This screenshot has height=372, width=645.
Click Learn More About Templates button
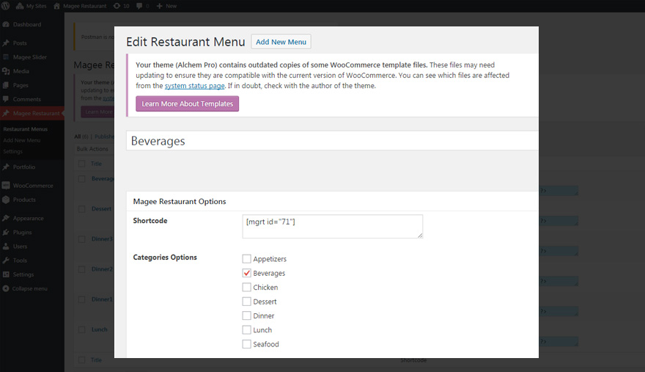(187, 103)
